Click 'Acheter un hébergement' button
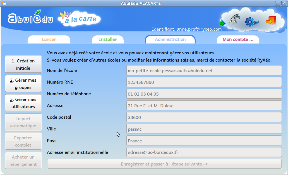 23,161
